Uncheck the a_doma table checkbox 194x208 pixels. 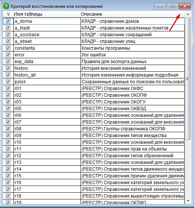[8, 21]
